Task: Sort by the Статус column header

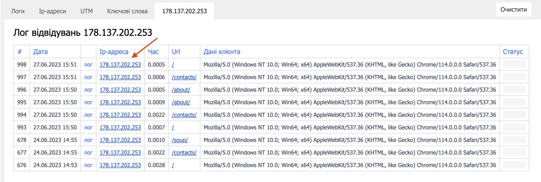Action: [513, 52]
